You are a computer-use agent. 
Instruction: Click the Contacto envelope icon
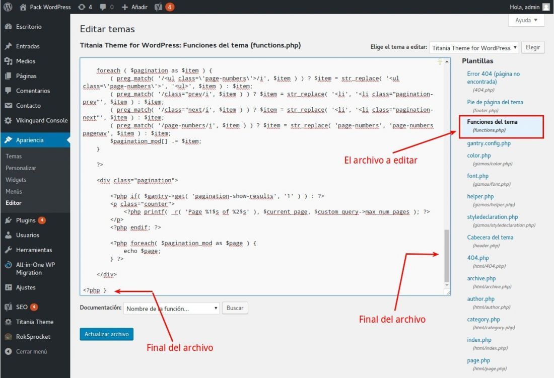point(9,106)
